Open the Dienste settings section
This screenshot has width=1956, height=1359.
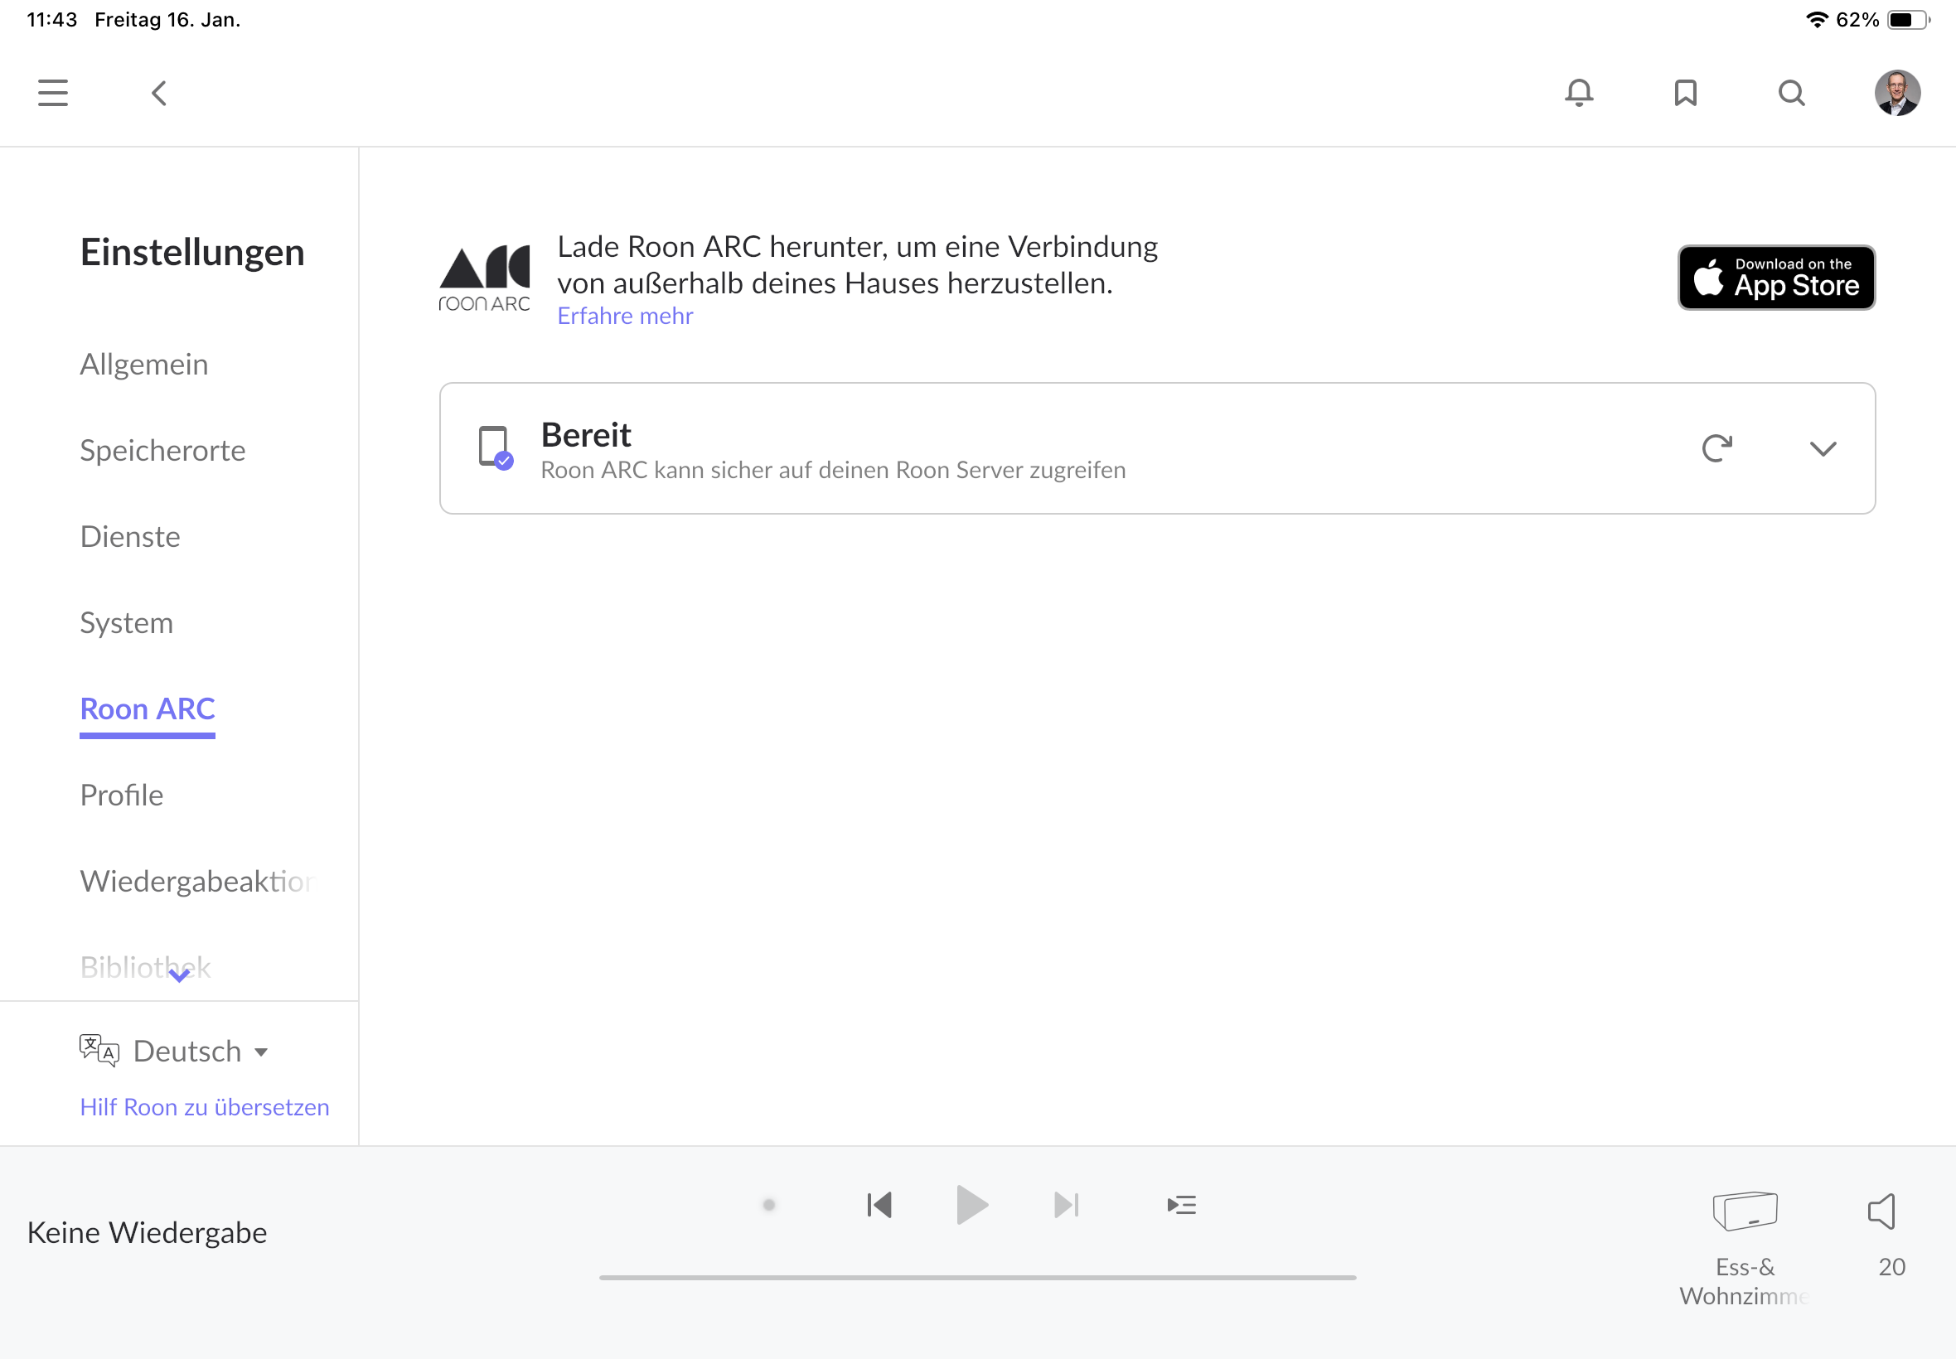tap(130, 536)
